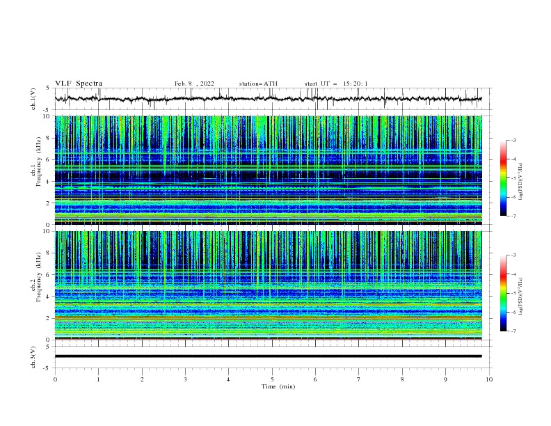Click the "9" label on the time axis
Image resolution: width=551 pixels, height=426 pixels.
(x=445, y=379)
